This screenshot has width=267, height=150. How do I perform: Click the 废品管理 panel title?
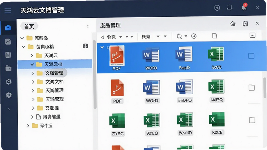click(110, 25)
